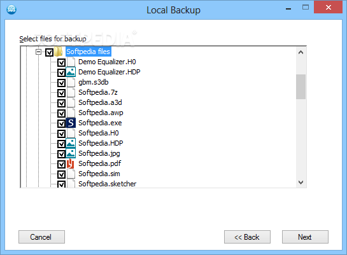This screenshot has width=347, height=255.
Task: Select the Softpedia.H0 file name
Action: (x=99, y=133)
